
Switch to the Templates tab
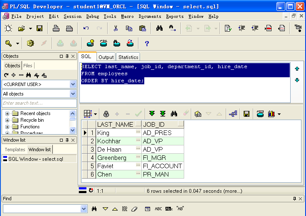15,150
